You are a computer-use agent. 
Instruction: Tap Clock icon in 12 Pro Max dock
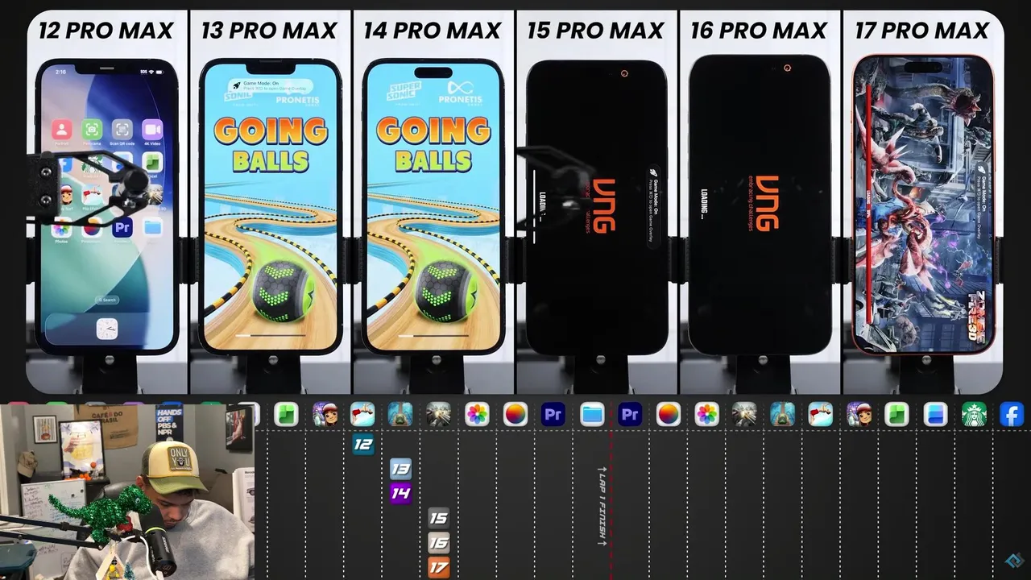point(107,329)
